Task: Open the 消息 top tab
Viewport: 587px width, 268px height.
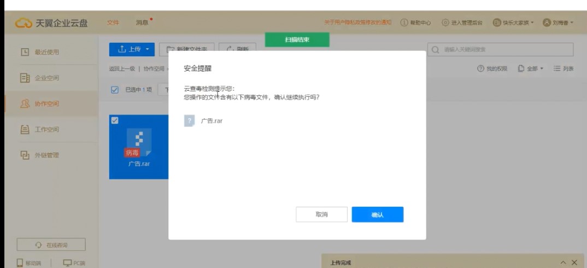Action: tap(142, 23)
